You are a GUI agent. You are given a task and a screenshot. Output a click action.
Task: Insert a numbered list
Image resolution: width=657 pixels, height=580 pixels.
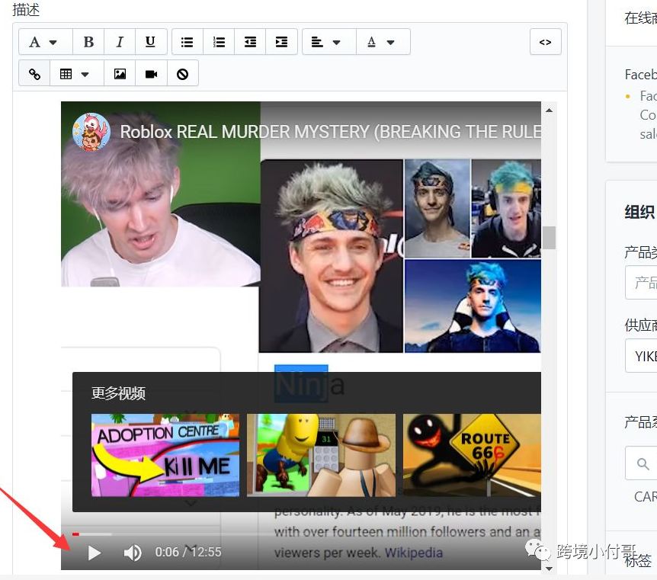[x=219, y=42]
